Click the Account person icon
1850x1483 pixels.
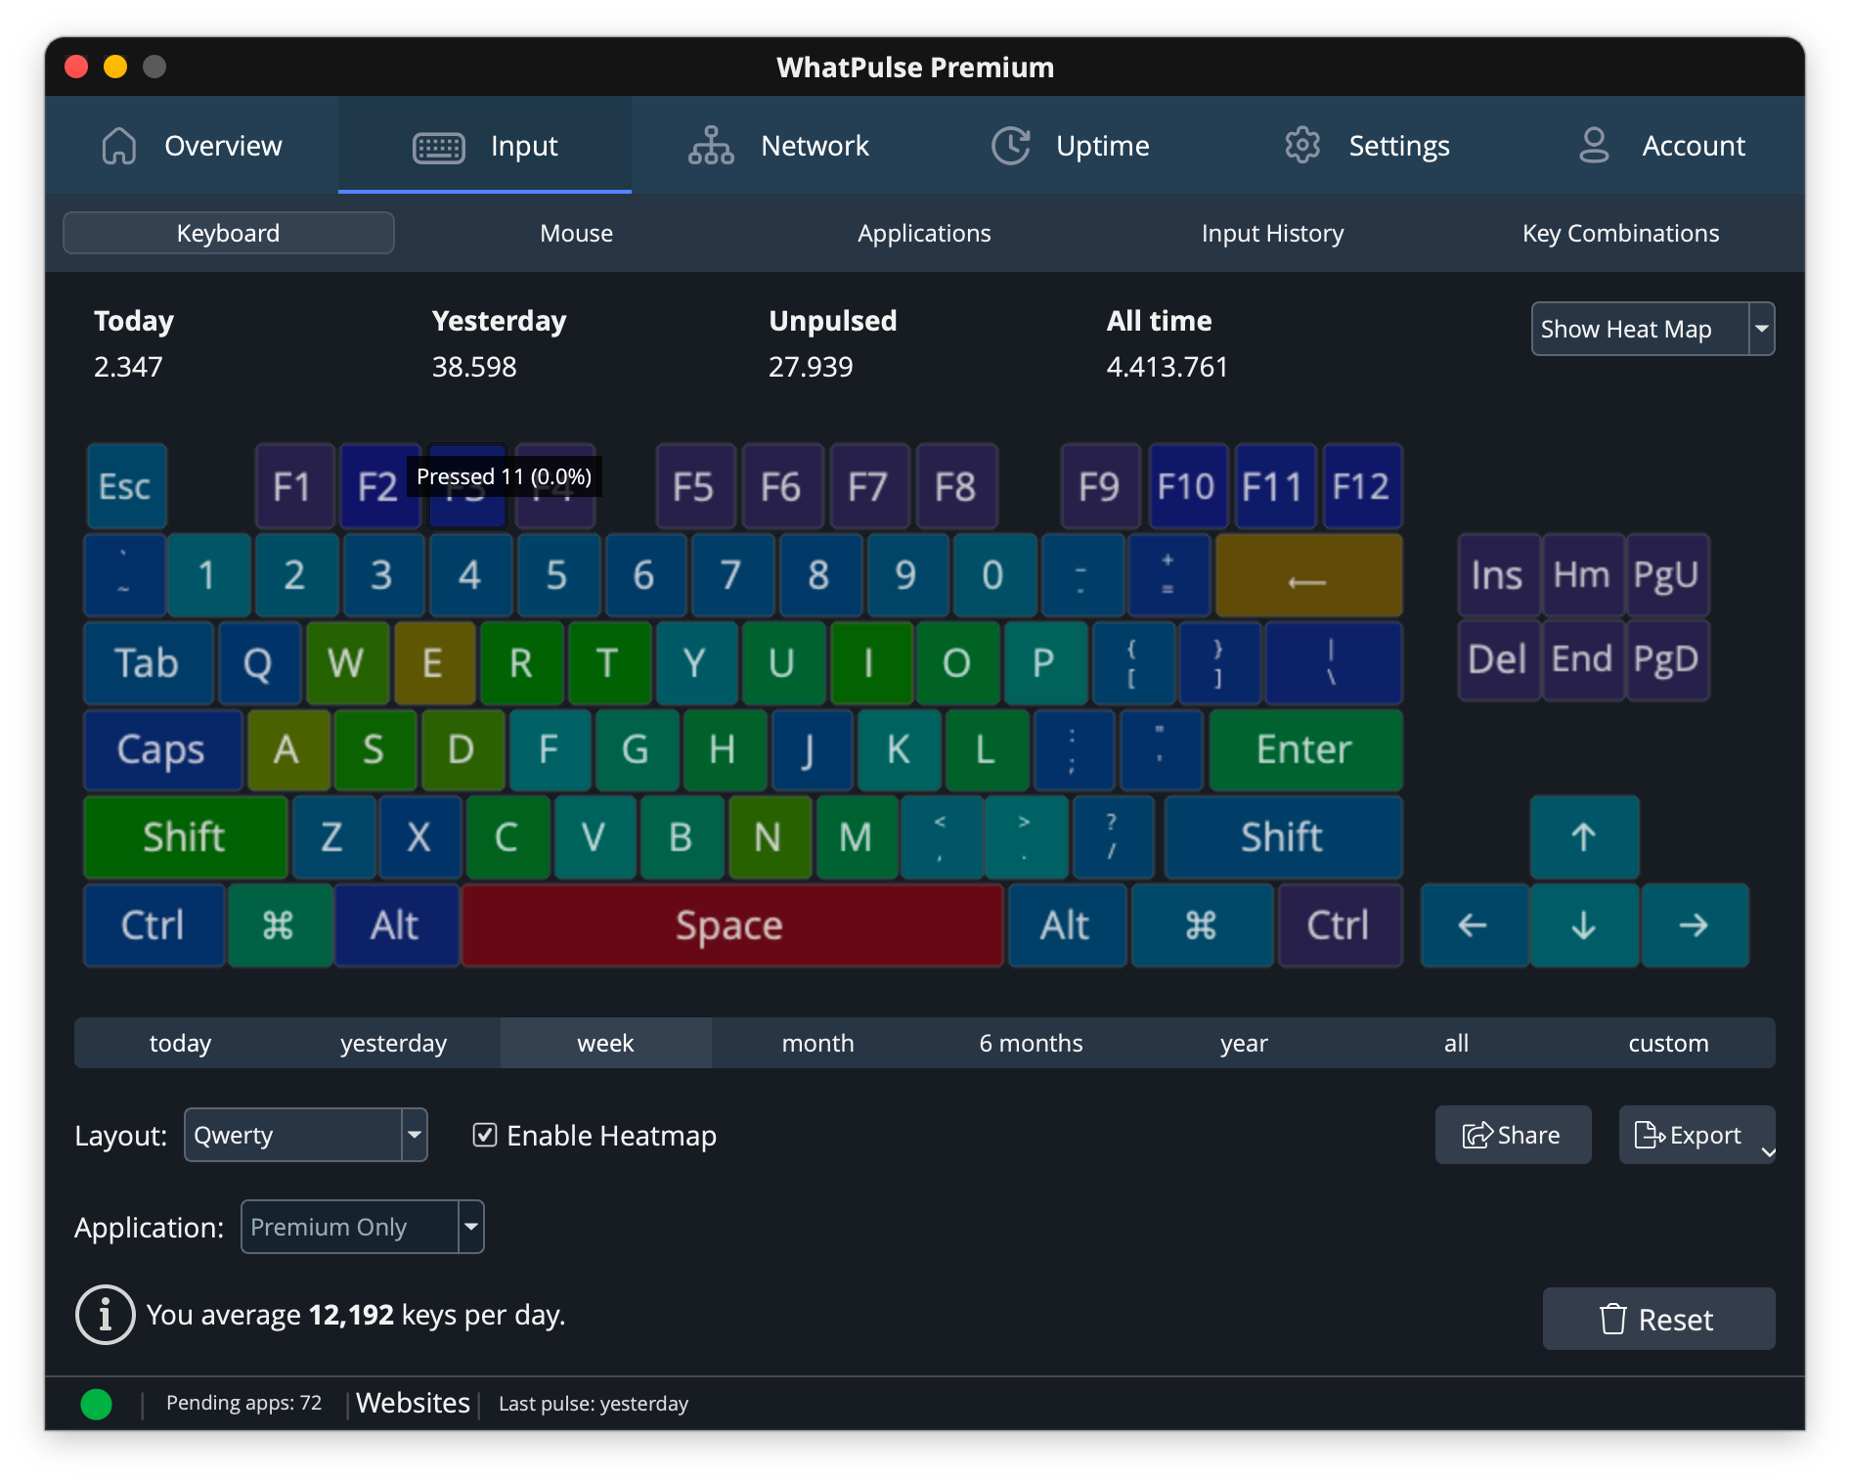tap(1594, 146)
